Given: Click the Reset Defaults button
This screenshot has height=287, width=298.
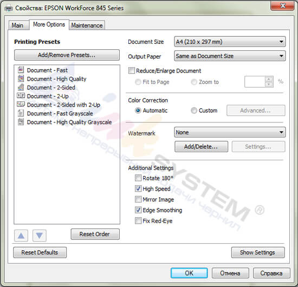Looking at the screenshot, I should click(40, 252).
